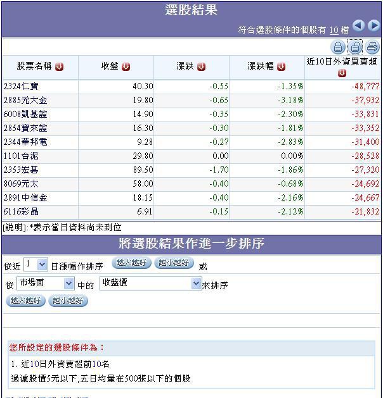The image size is (383, 398).
Task: Print results using the printer icon
Action: [372, 47]
